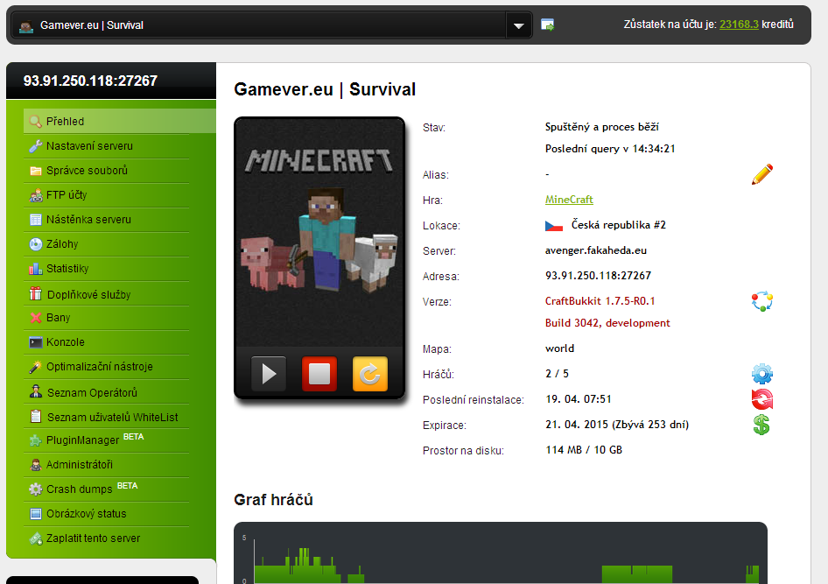The image size is (828, 584).
Task: Click the admin person icon for Administrátoři
Action: 35,465
